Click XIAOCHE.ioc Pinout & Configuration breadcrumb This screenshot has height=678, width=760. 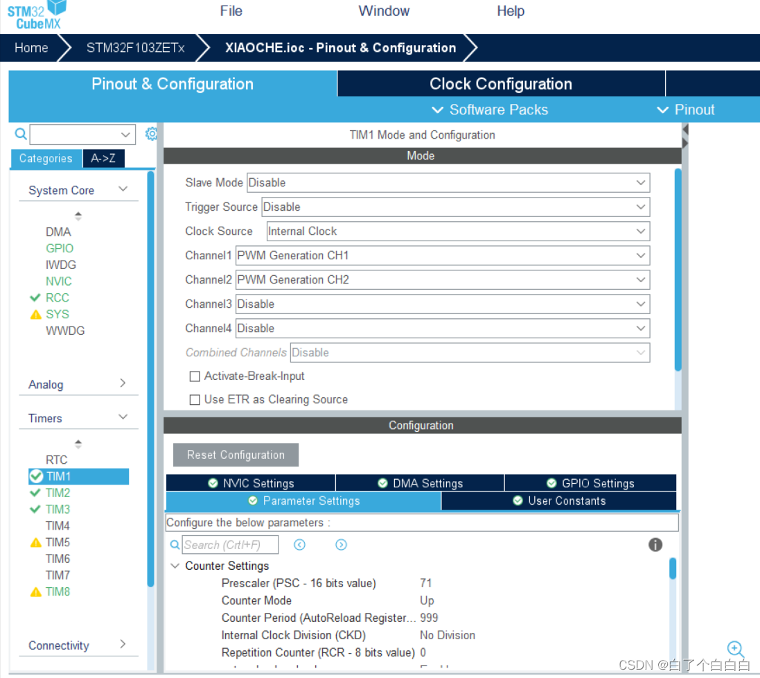tap(340, 48)
